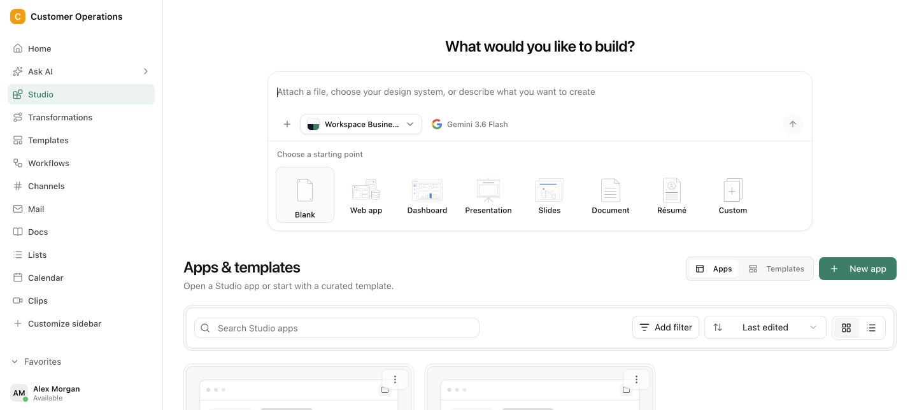The height and width of the screenshot is (410, 917).
Task: Choose the Dashboard starting point
Action: (427, 195)
